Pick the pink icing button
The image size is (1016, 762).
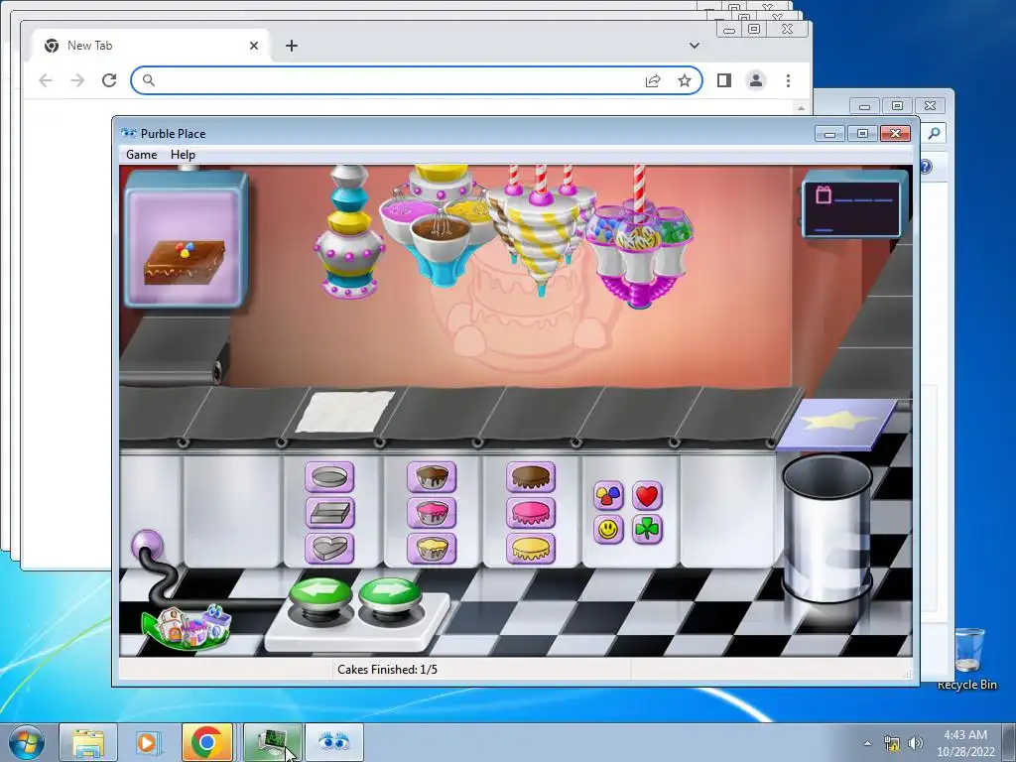click(x=531, y=513)
